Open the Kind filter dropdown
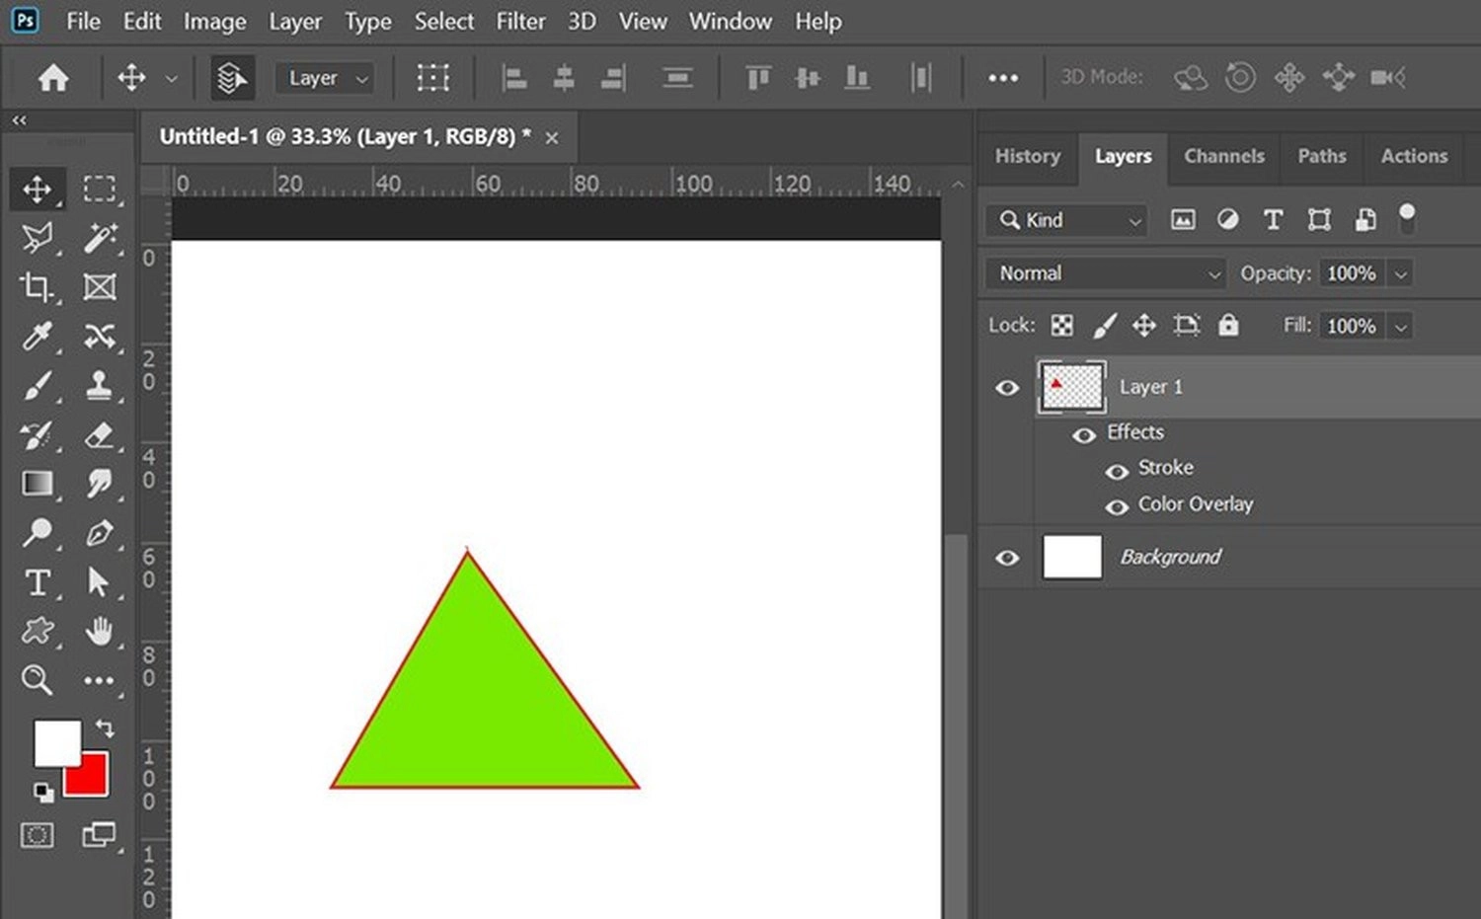The width and height of the screenshot is (1481, 919). point(1068,220)
